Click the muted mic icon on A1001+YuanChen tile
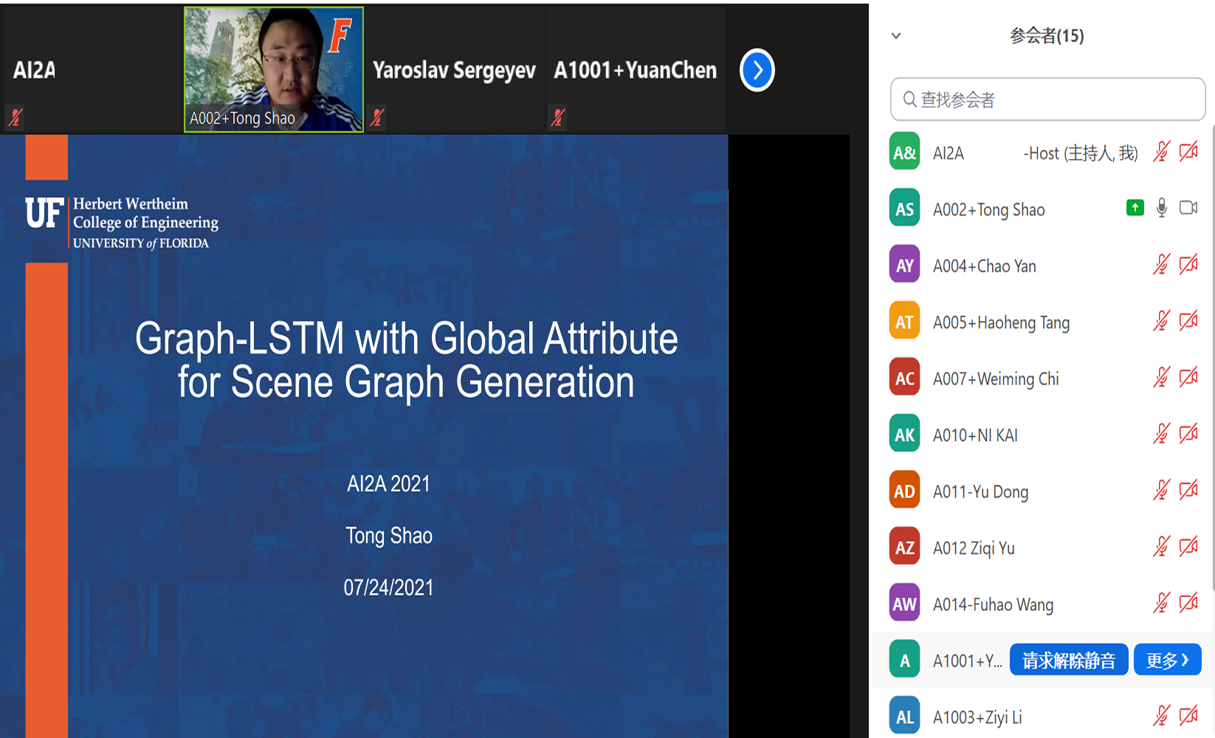This screenshot has height=738, width=1215. (x=558, y=117)
